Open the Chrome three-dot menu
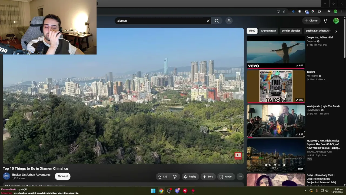The image size is (346, 195). click(x=342, y=11)
